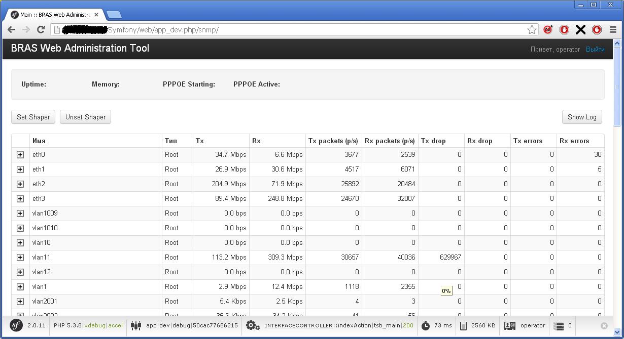This screenshot has width=624, height=339.
Task: Click the Unset Shaper button
Action: pos(85,117)
